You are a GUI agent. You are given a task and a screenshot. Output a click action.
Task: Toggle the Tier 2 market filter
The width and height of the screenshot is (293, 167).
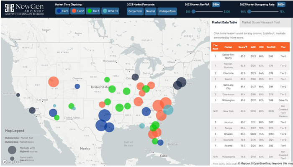(x=77, y=11)
